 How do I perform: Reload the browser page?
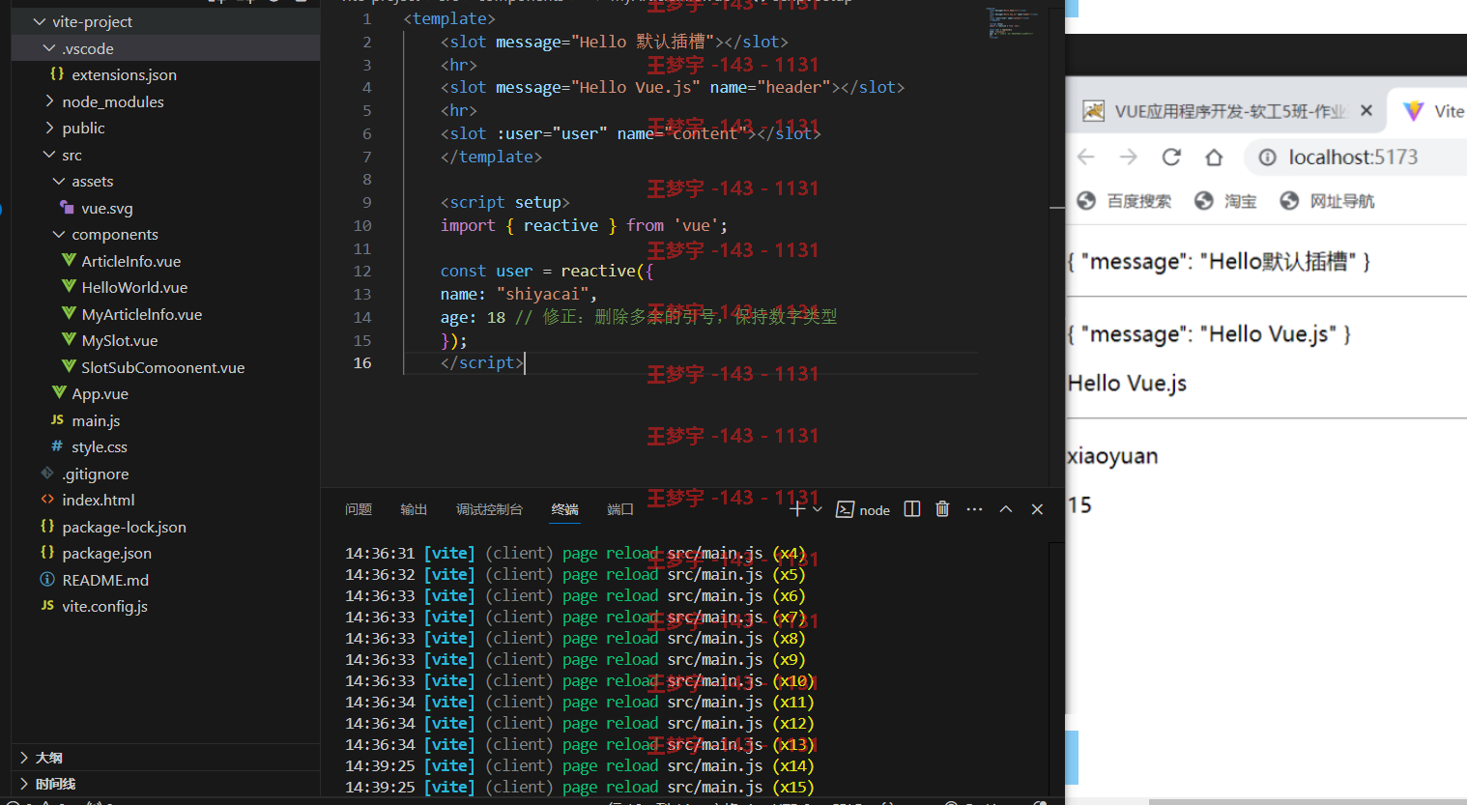click(x=1171, y=157)
